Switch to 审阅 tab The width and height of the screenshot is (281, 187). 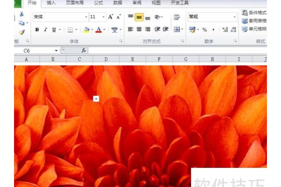(137, 3)
